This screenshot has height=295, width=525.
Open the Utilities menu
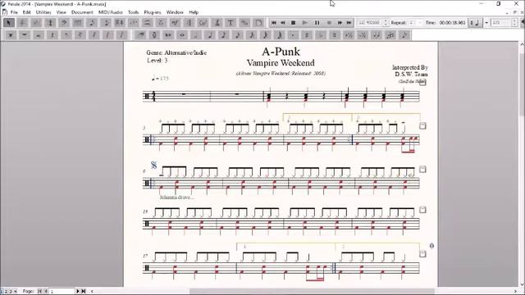point(43,12)
